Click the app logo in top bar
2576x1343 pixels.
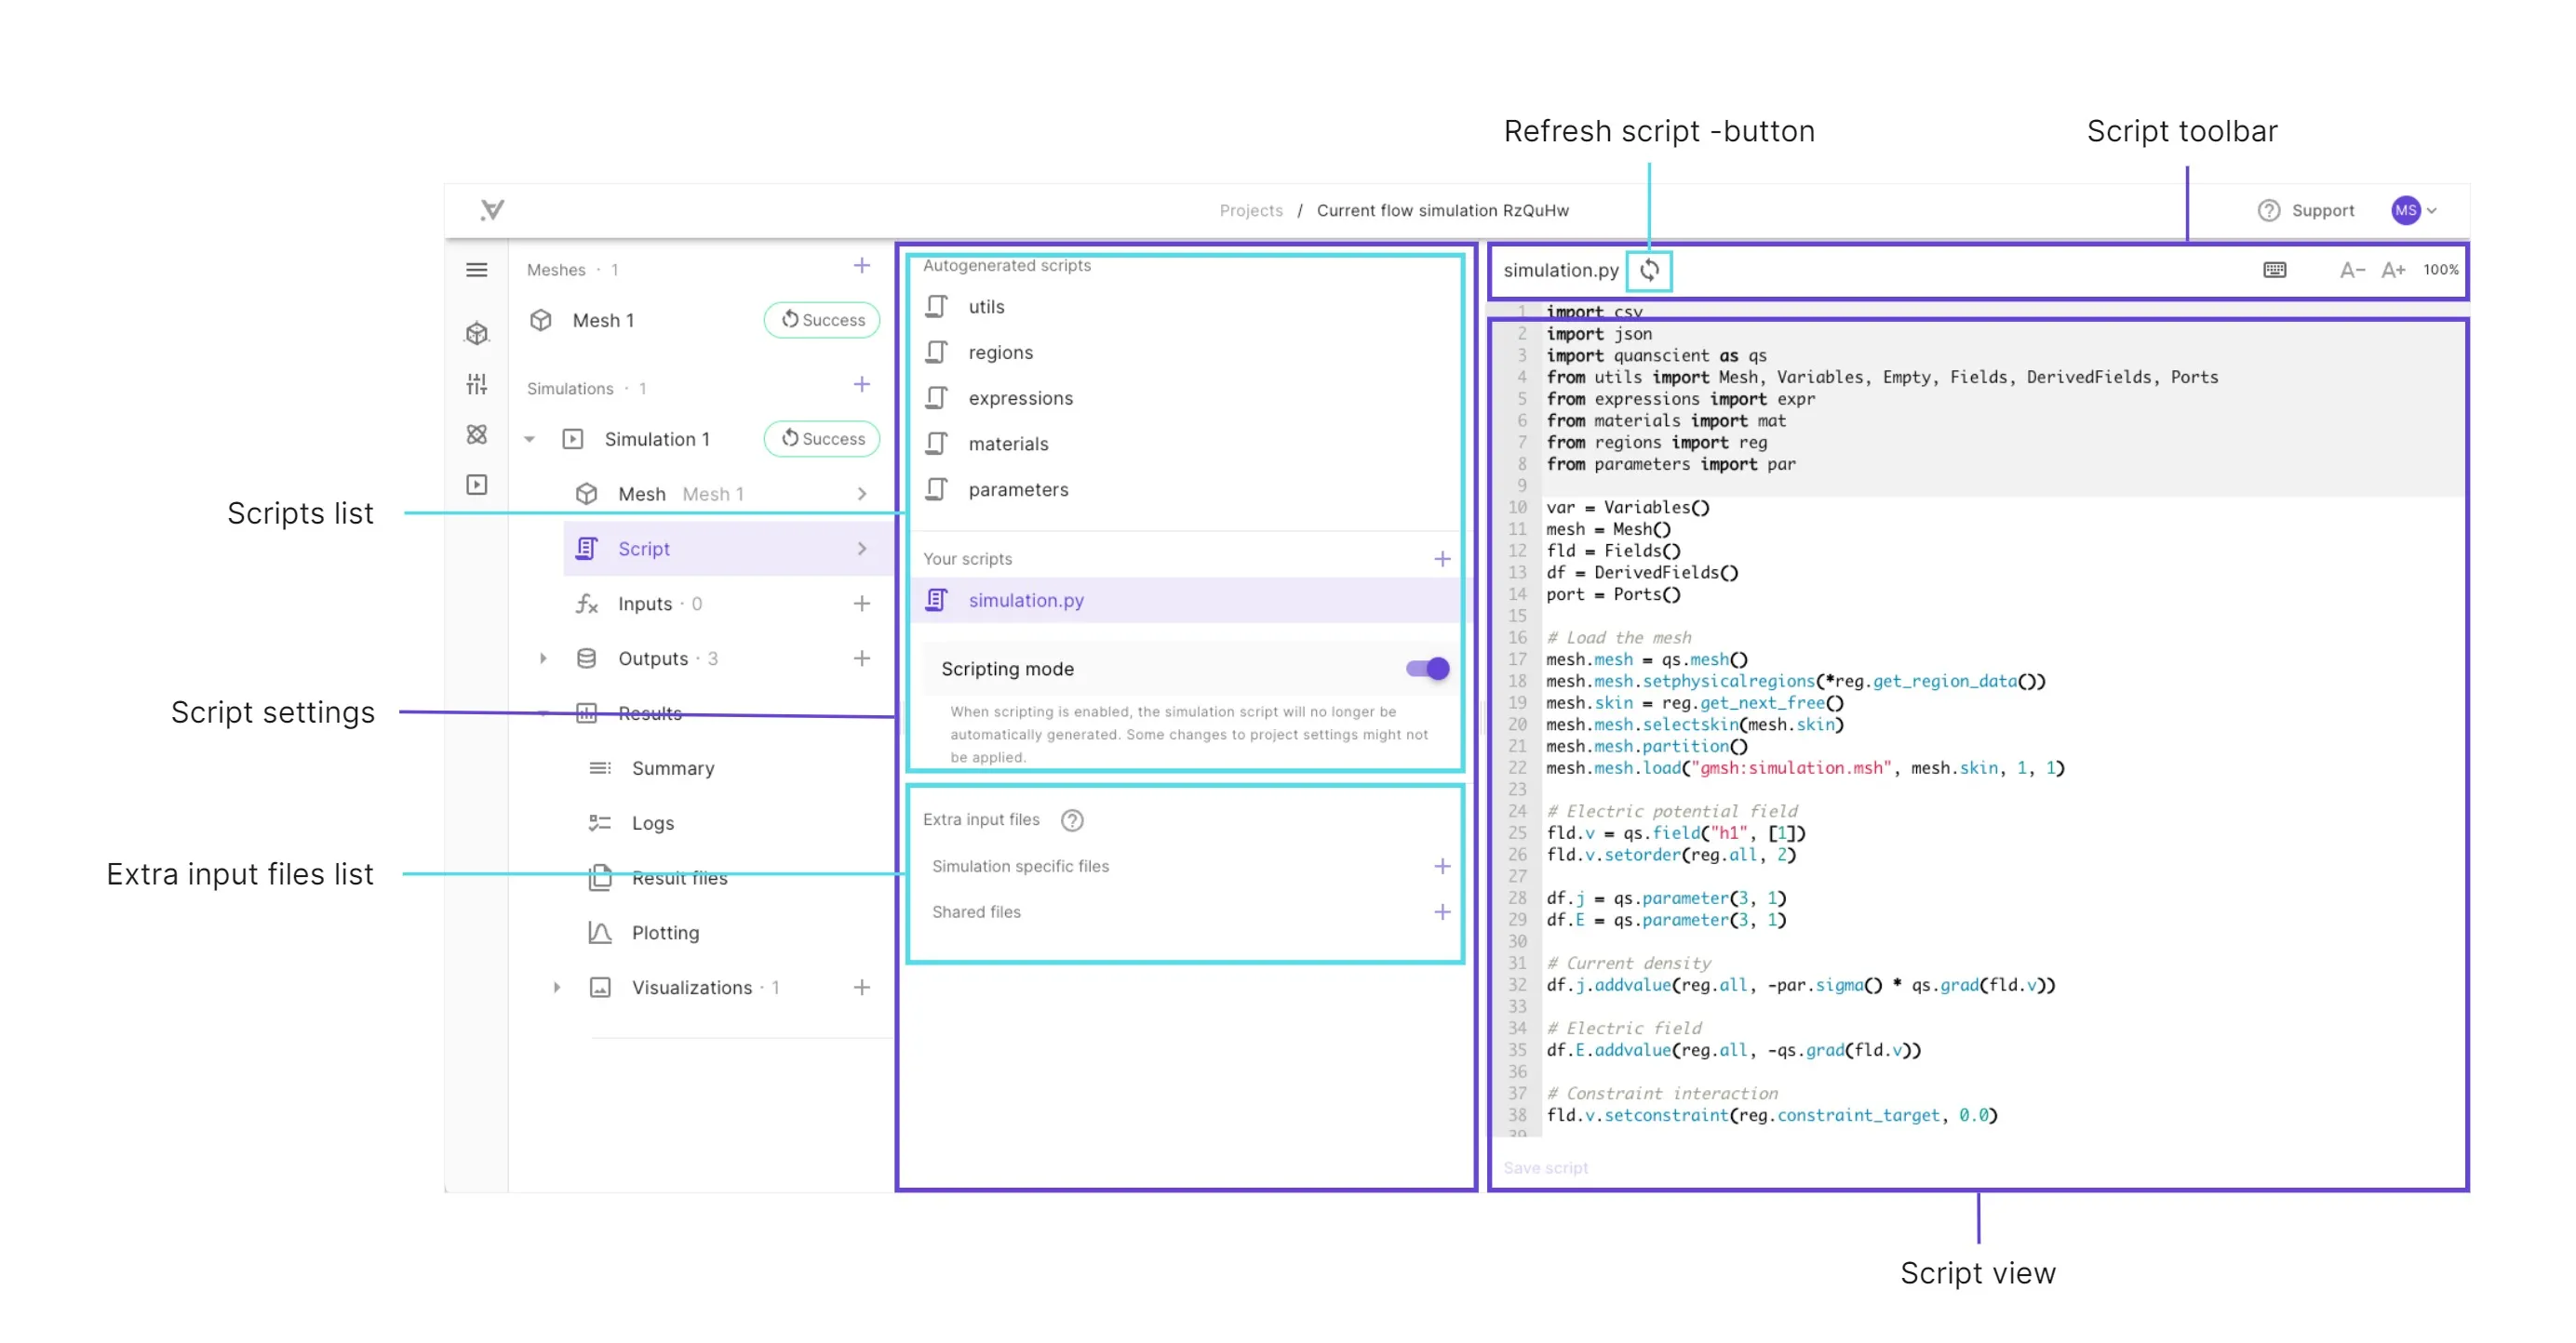[492, 210]
